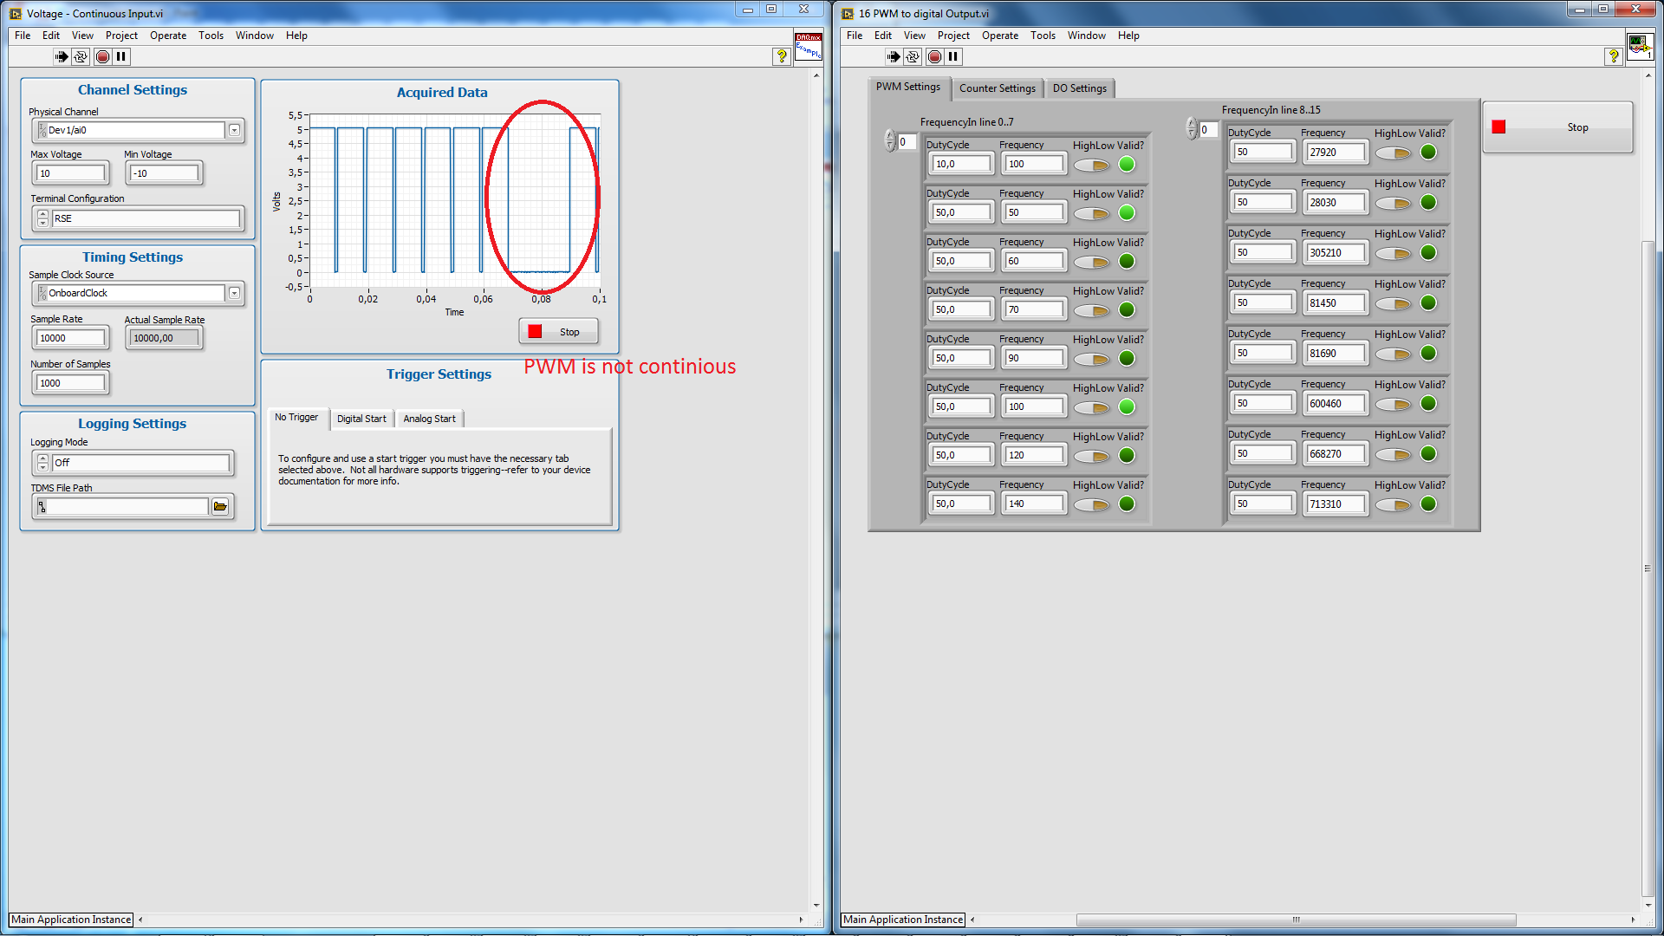Screen dimensions: 1664x936
Task: Abort execution in Voltage Continuous Input window
Action: pos(102,56)
